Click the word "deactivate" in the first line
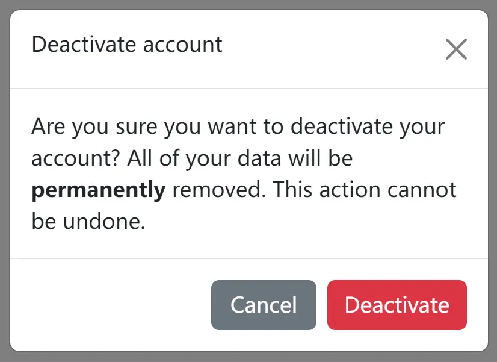 (341, 126)
